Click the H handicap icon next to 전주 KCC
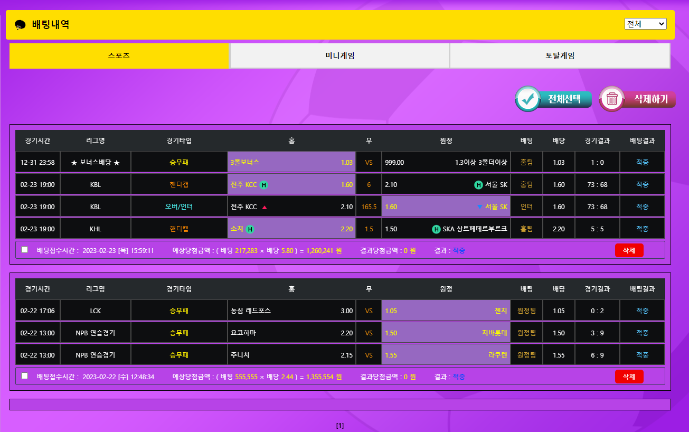689x432 pixels. pos(263,185)
